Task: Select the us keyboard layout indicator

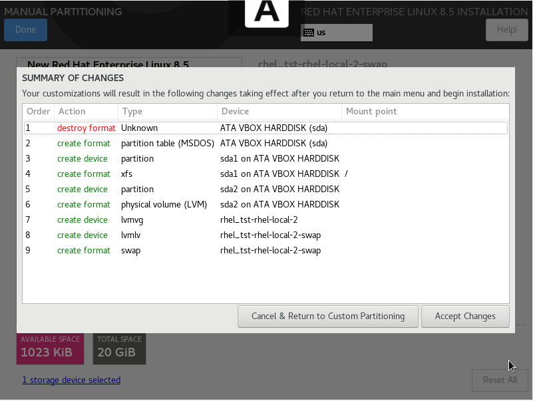Action: (x=337, y=33)
